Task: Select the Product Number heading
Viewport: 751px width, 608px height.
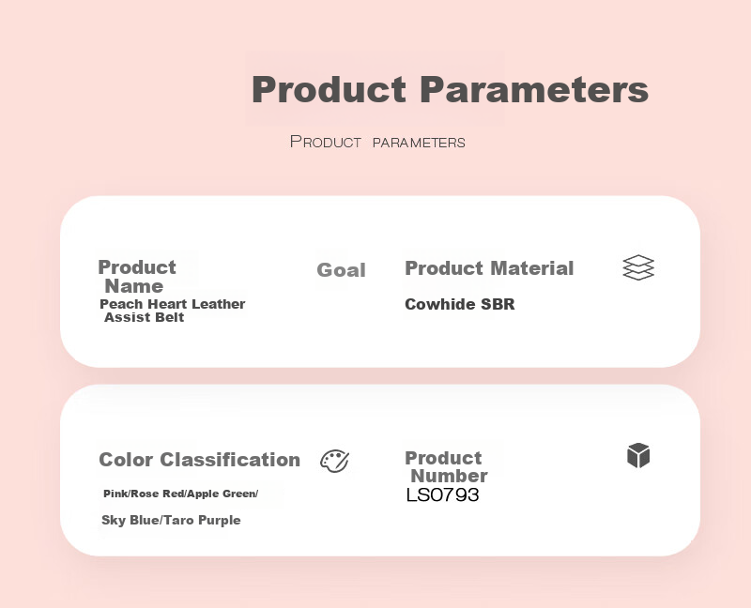Action: point(446,466)
